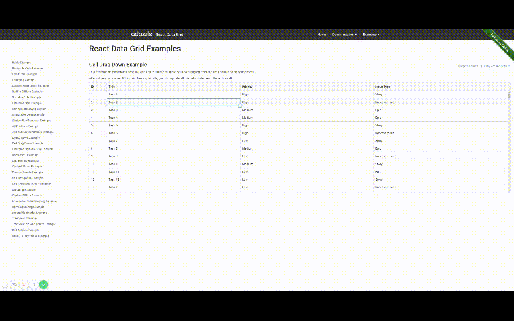Toggle the camera icon in recording controls
Image resolution: width=514 pixels, height=321 pixels.
click(x=14, y=284)
